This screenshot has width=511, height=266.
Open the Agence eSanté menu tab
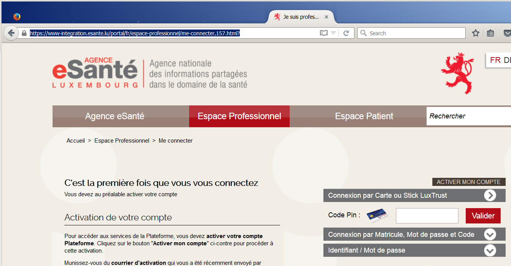pos(115,116)
